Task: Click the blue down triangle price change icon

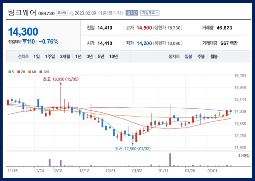Action: click(24, 42)
